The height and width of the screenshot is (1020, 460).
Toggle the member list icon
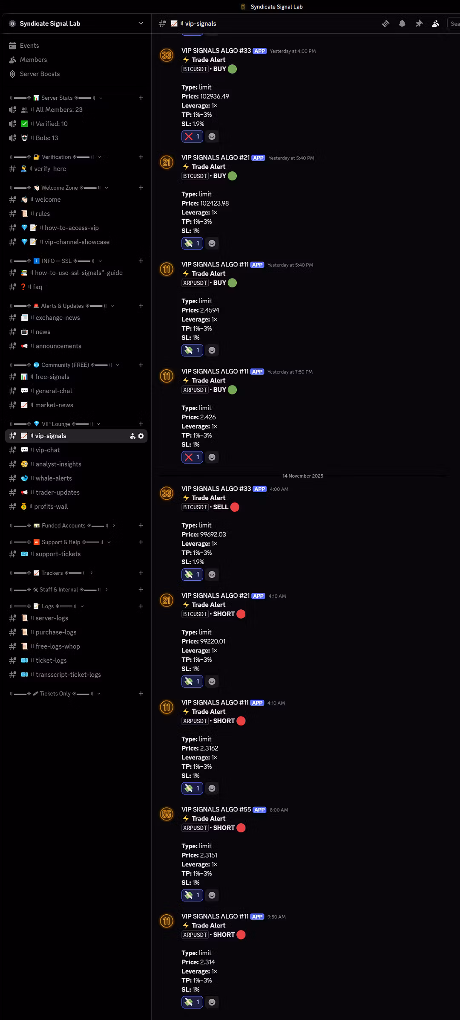pos(435,23)
